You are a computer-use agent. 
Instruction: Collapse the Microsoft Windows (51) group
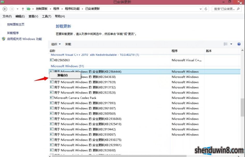point(67,66)
